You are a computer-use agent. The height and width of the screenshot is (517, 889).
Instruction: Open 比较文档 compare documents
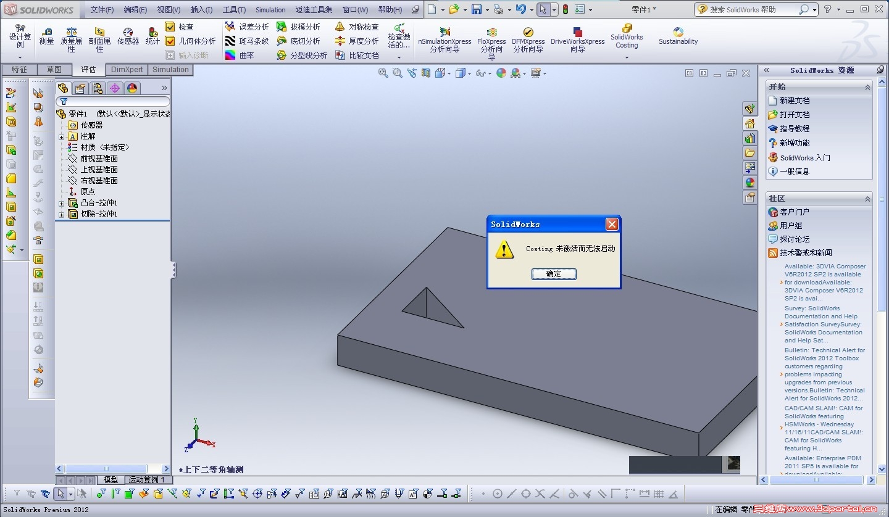click(357, 55)
